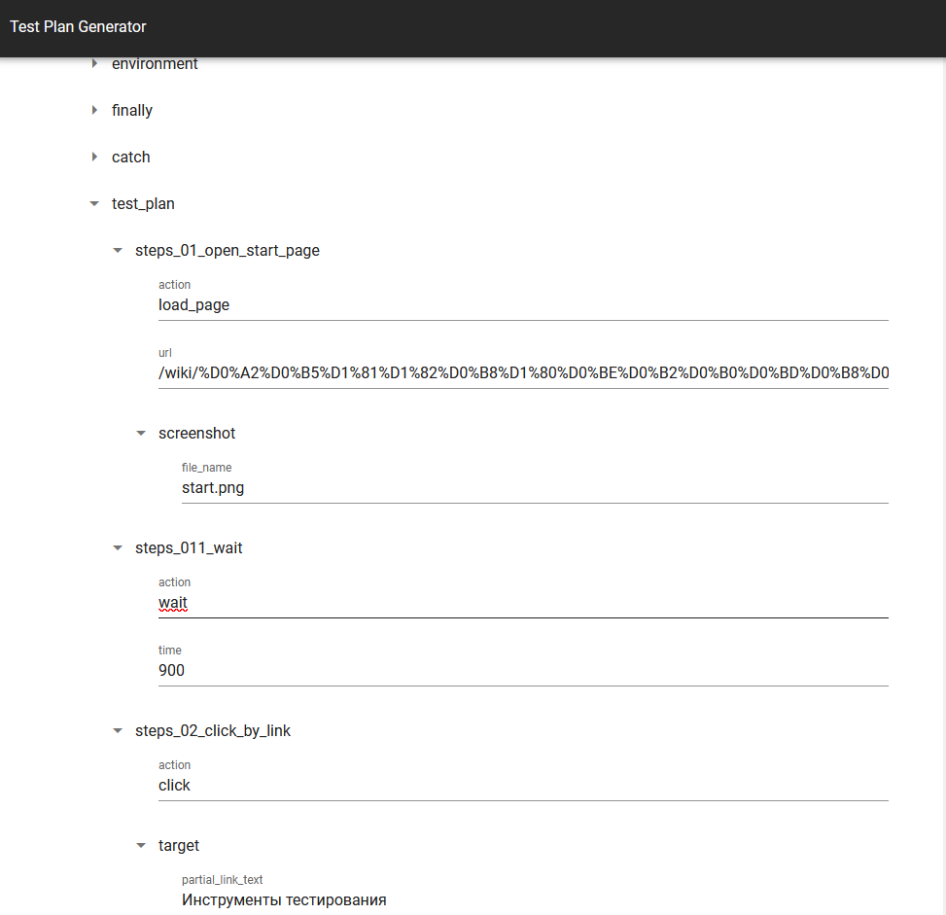Expand the catch section arrow

tap(94, 158)
